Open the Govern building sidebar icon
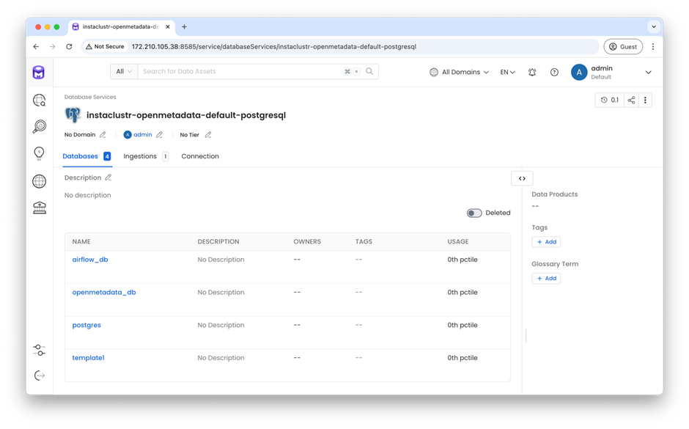Screen dimensions: 689x429 click(39, 208)
